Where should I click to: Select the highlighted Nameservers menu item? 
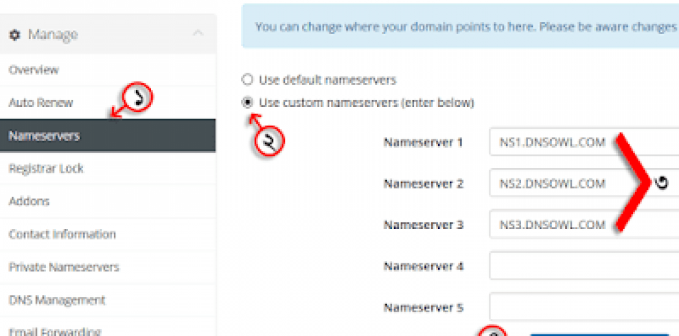(44, 136)
